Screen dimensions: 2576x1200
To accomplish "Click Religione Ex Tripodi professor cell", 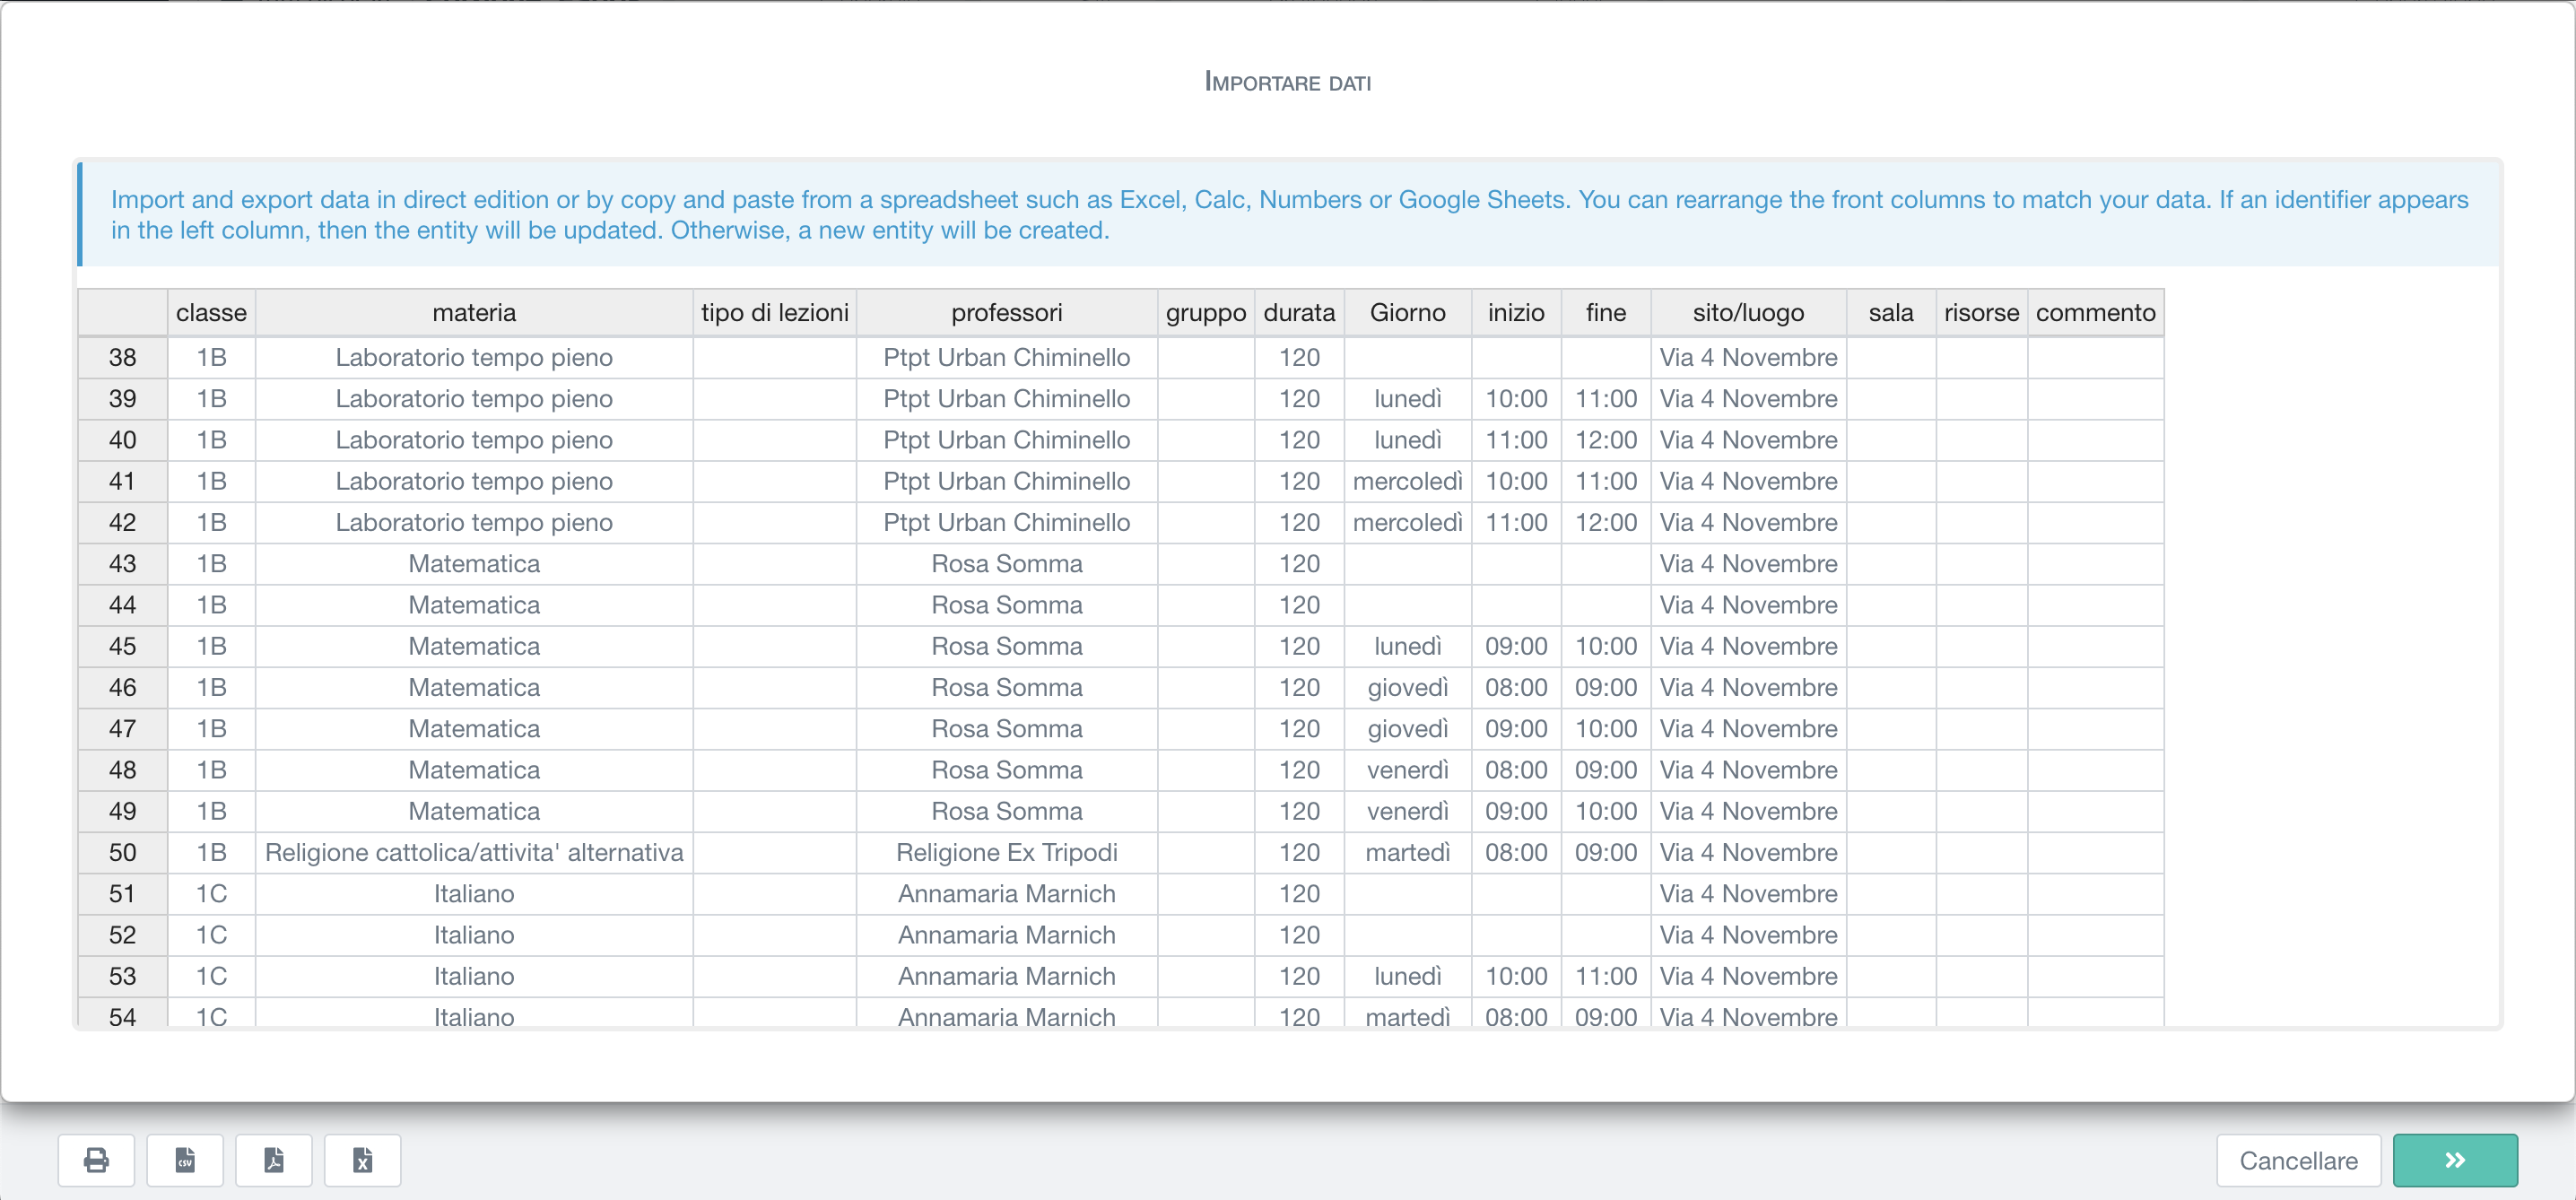I will click(x=1006, y=853).
